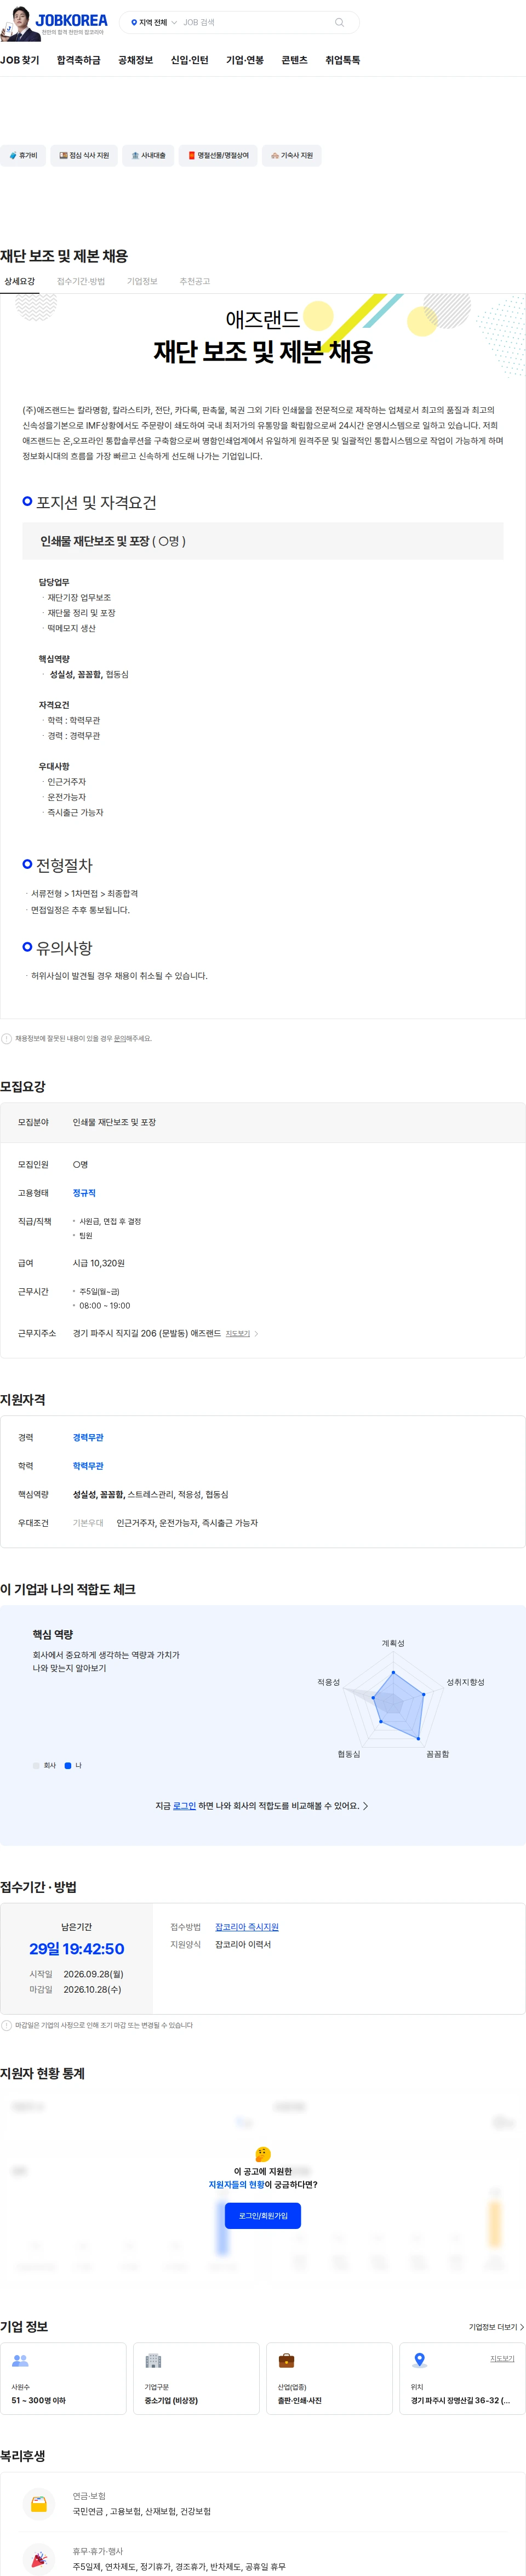
Task: Open 지도보기 in the 위치 card
Action: 502,2359
